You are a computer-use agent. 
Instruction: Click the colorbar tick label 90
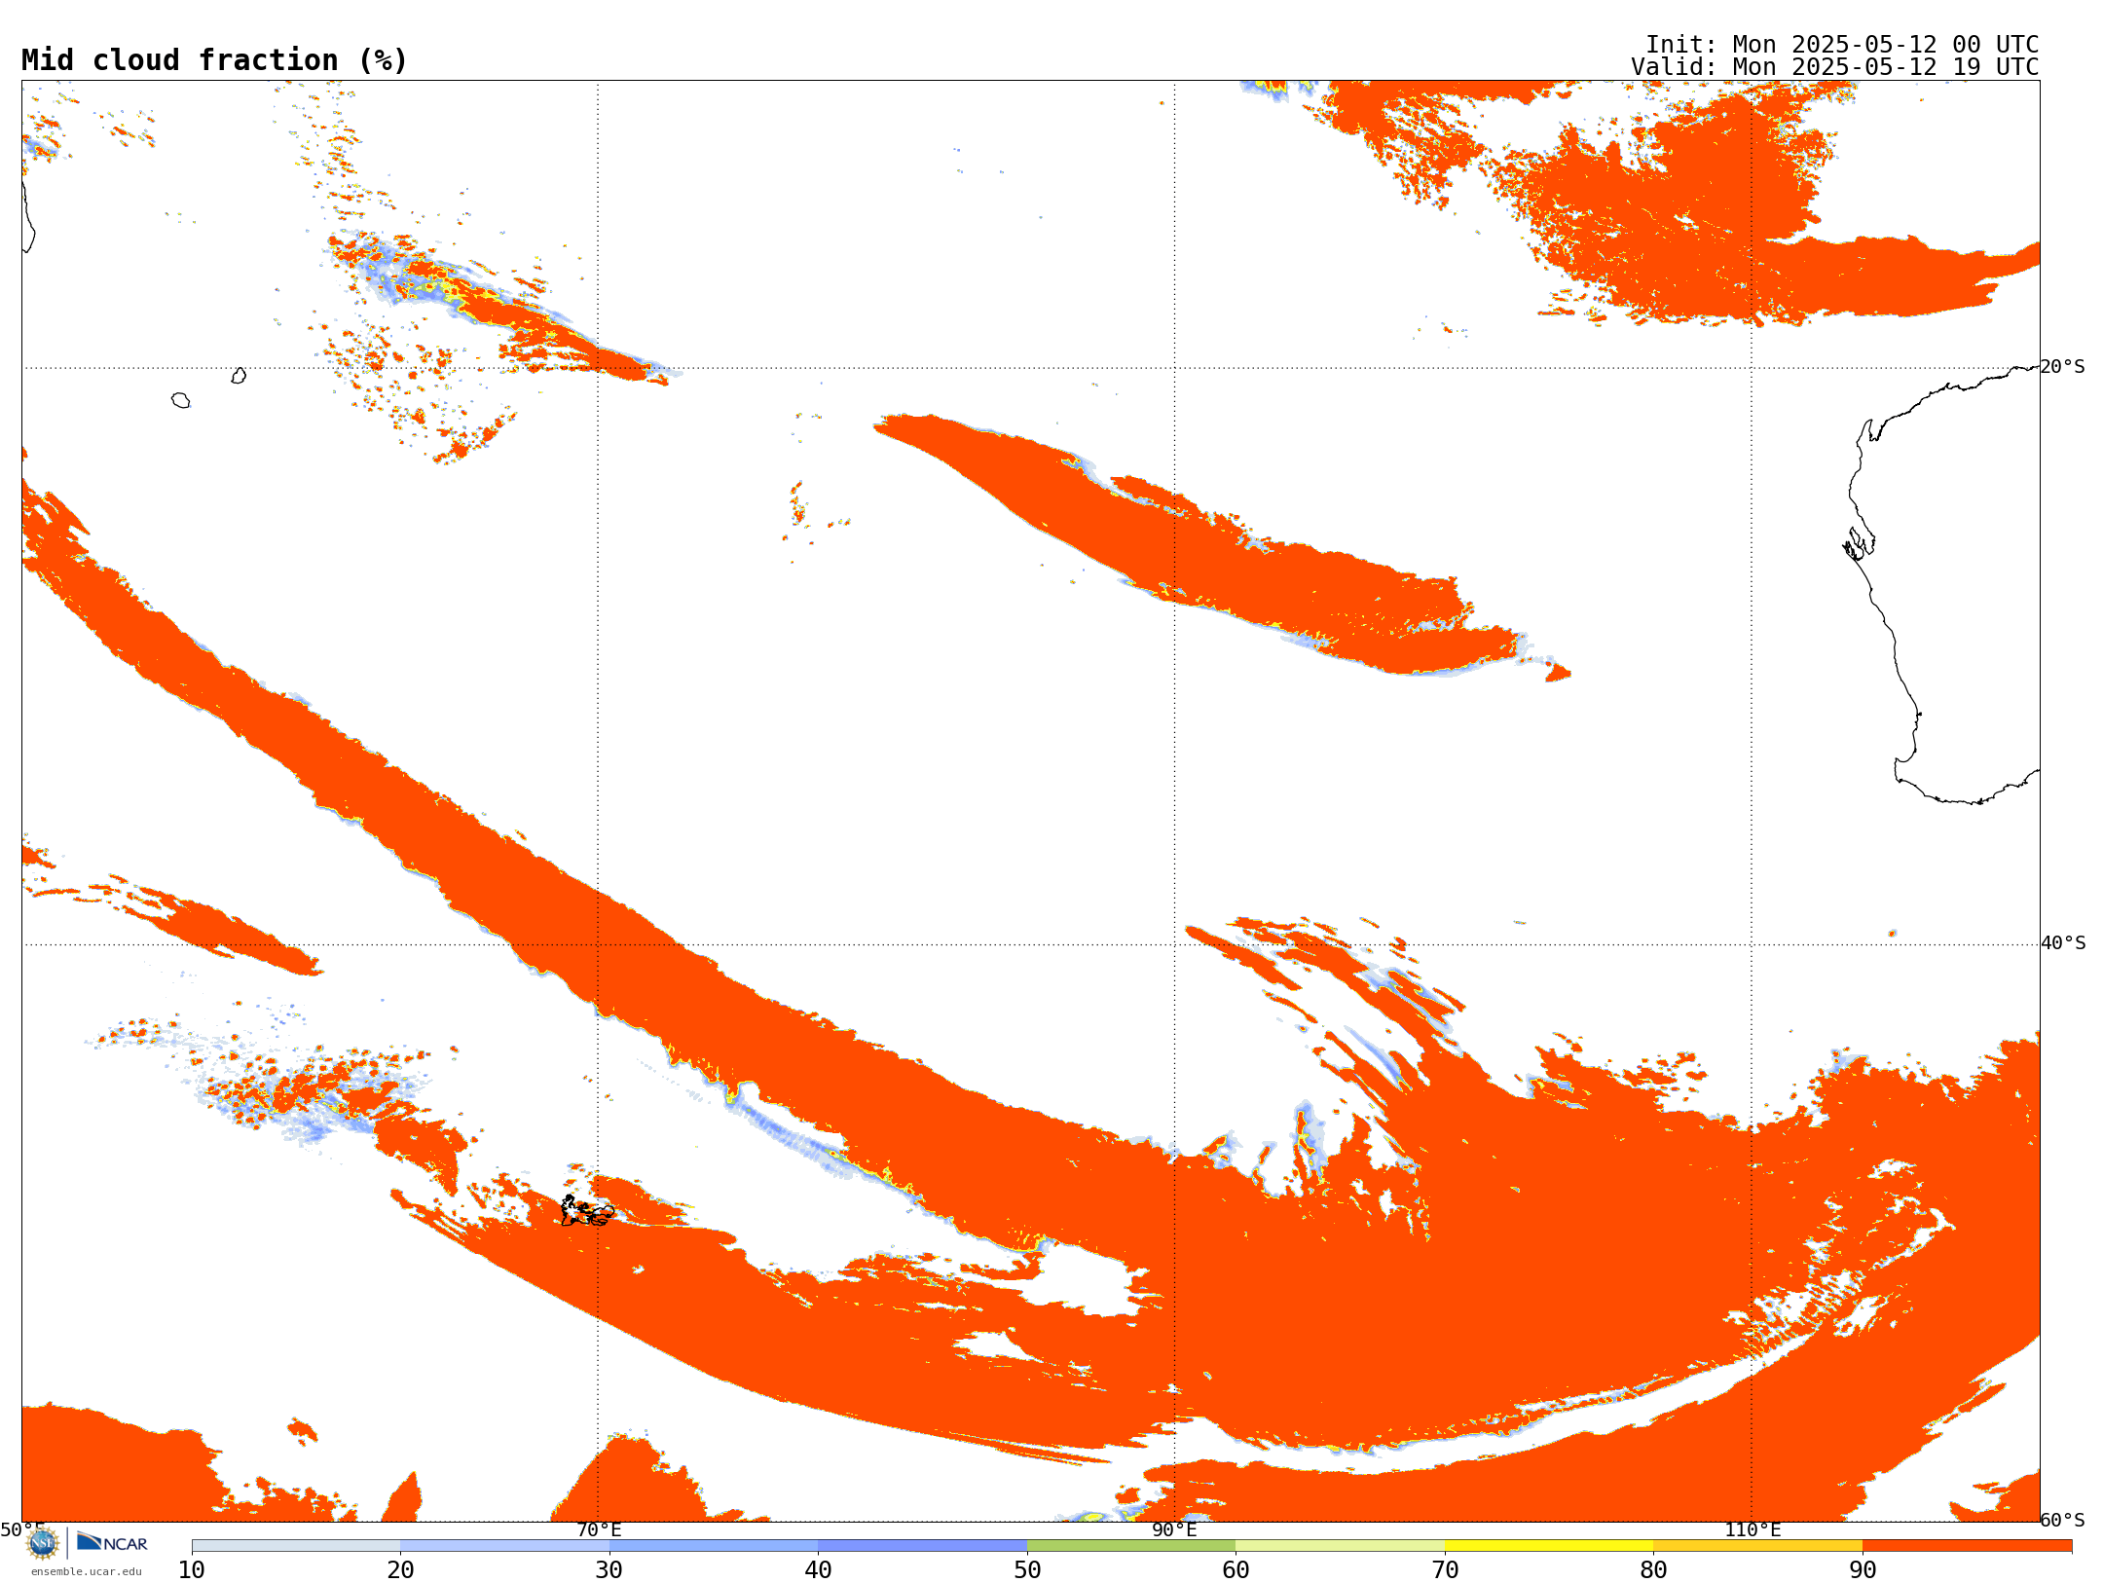1863,1570
